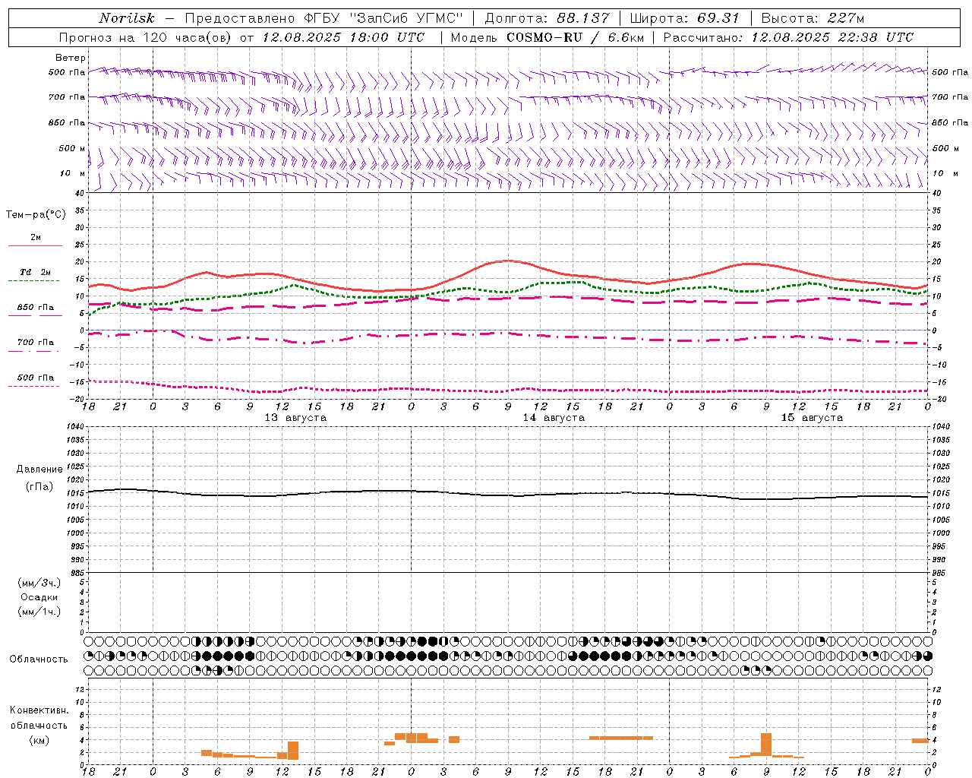Select the Высота: 227м text

tap(813, 18)
